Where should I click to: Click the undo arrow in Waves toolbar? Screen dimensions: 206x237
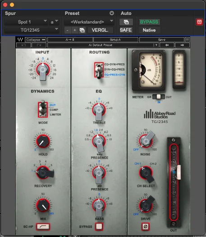click(23, 45)
